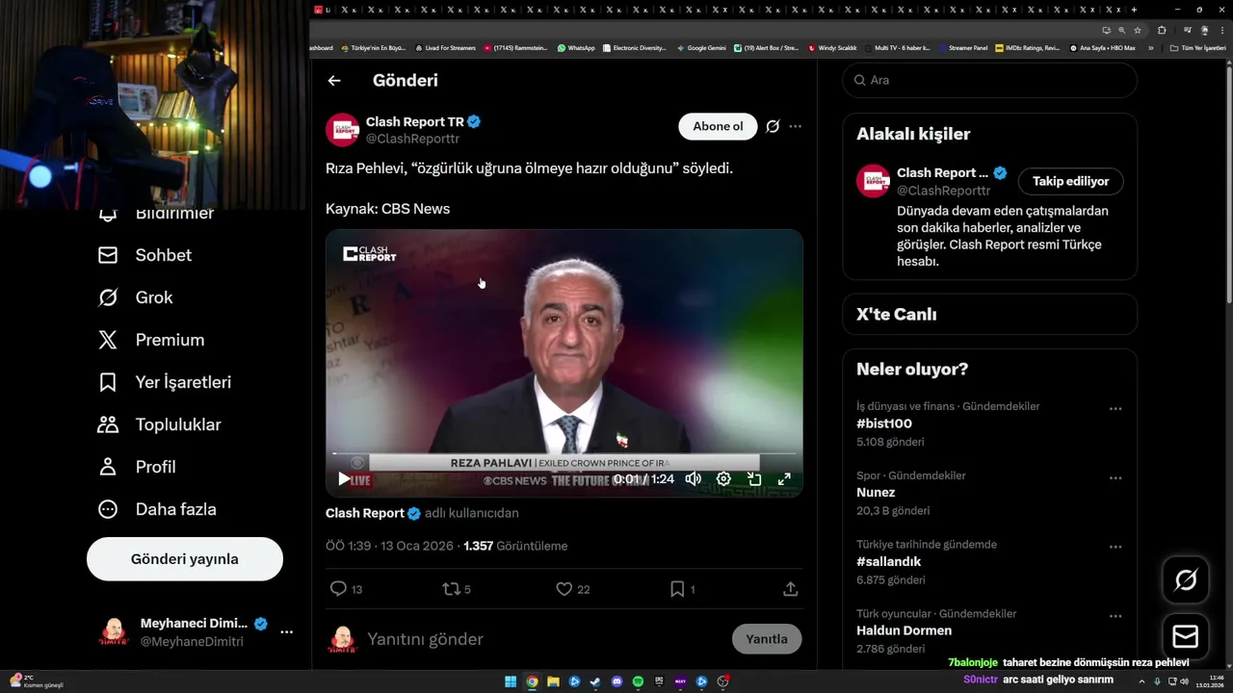Open Discord from the taskbar
1233x693 pixels.
(616, 681)
